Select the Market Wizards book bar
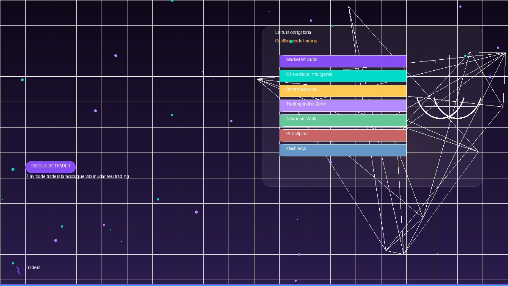Viewport: 508px width, 286px height. coord(343,61)
